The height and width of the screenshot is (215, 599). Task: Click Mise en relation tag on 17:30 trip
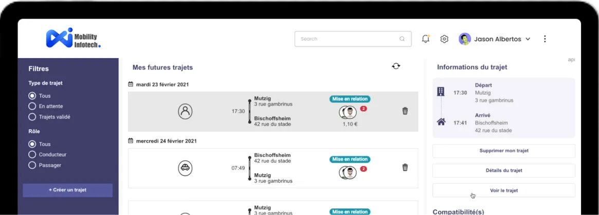click(350, 99)
